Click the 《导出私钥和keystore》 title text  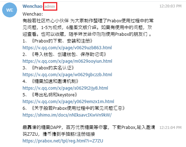54,95
